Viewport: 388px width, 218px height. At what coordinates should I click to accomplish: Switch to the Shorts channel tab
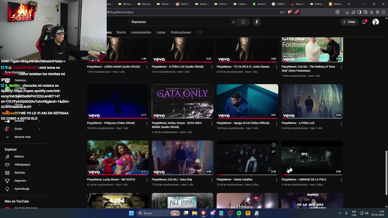point(121,32)
